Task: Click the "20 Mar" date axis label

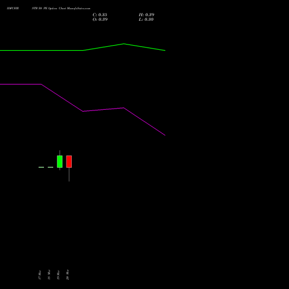Action: pos(68,275)
